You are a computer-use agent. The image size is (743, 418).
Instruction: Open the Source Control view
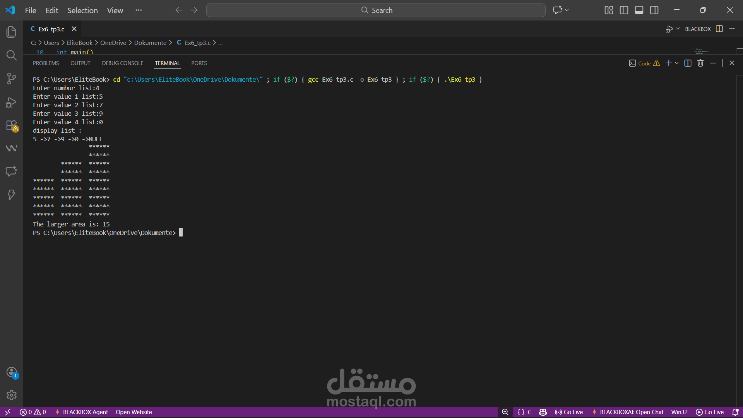(12, 79)
